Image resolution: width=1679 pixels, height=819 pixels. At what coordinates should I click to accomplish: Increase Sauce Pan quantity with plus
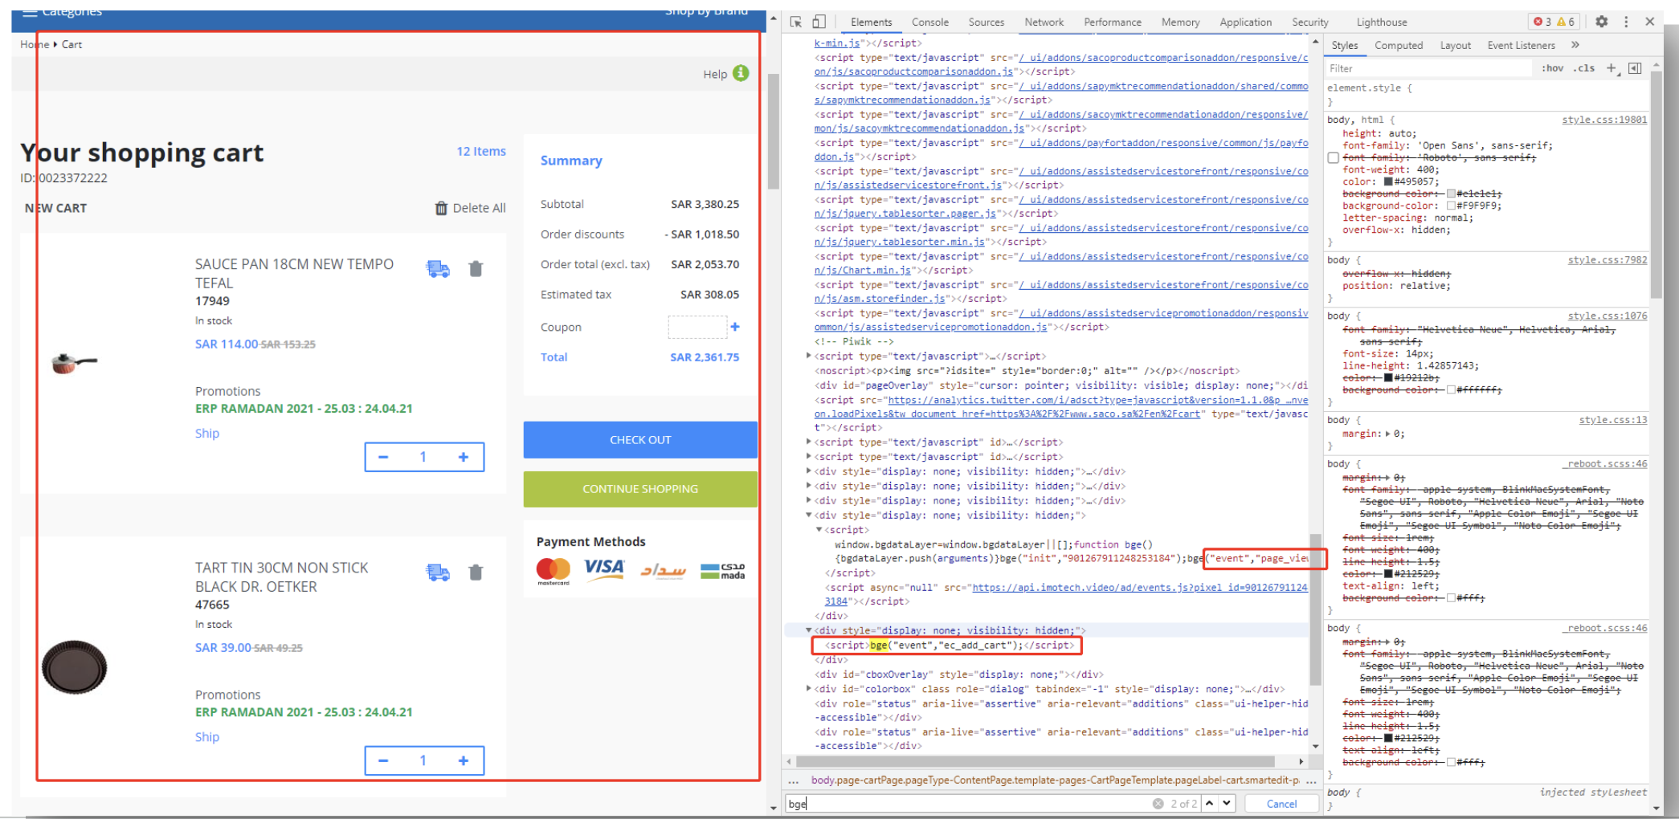click(464, 457)
